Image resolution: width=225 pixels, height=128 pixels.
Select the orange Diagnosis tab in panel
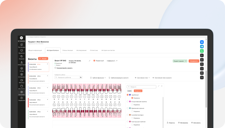138,91
